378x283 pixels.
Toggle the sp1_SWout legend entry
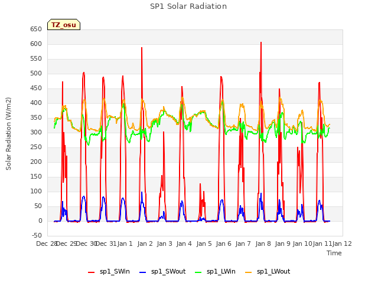coord(163,272)
